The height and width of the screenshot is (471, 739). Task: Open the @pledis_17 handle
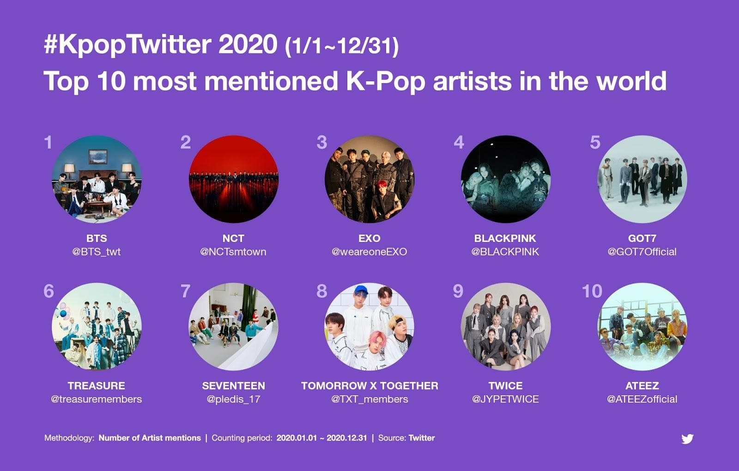[x=233, y=399]
